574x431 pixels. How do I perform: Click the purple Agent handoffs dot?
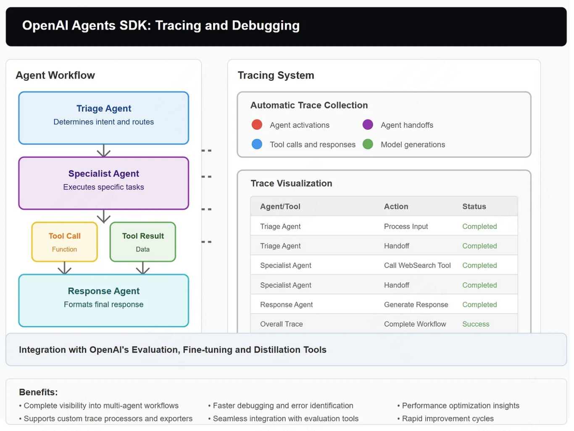[x=368, y=125]
